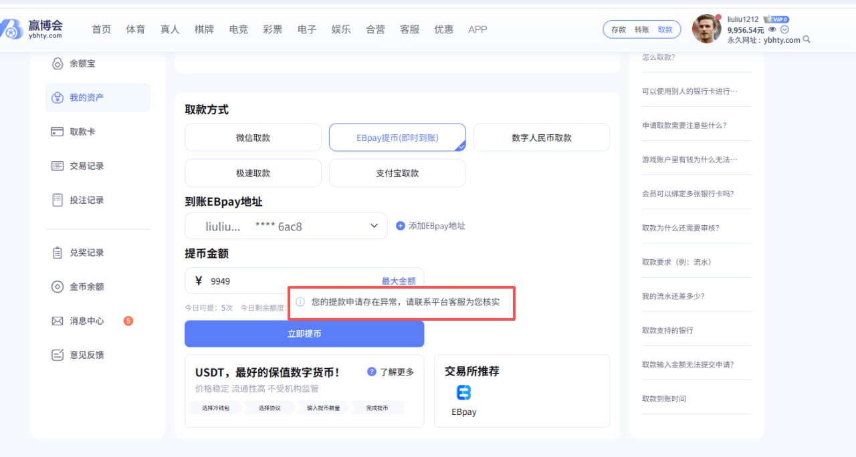This screenshot has width=856, height=457.
Task: Go to the 体育 navigation menu item
Action: (136, 29)
